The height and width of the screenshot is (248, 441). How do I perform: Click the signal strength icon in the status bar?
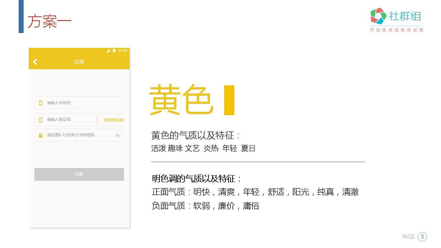(x=108, y=50)
